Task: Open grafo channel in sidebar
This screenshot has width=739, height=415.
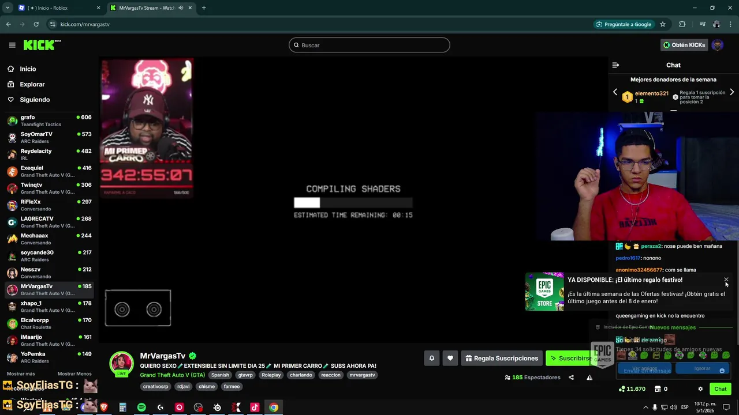Action: click(49, 120)
